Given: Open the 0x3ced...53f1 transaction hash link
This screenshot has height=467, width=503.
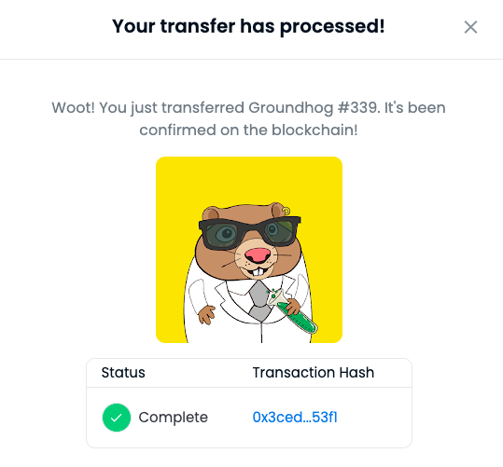Looking at the screenshot, I should point(295,418).
